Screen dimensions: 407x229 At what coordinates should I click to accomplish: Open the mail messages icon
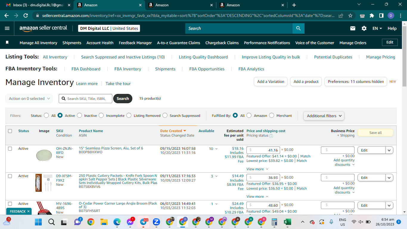click(x=353, y=28)
